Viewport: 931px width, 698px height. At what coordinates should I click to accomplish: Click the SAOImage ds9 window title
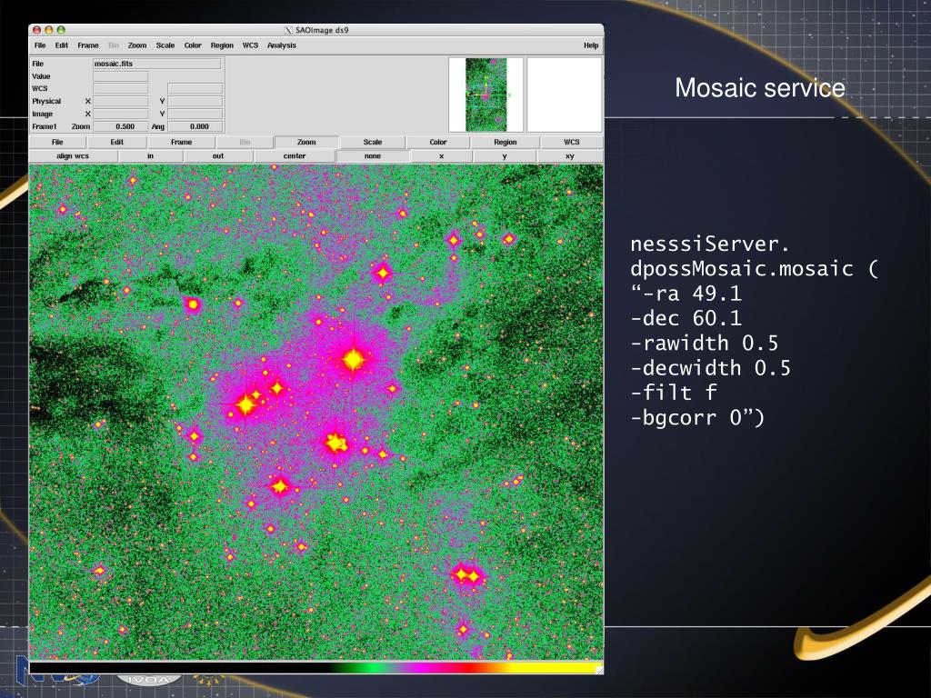point(322,30)
